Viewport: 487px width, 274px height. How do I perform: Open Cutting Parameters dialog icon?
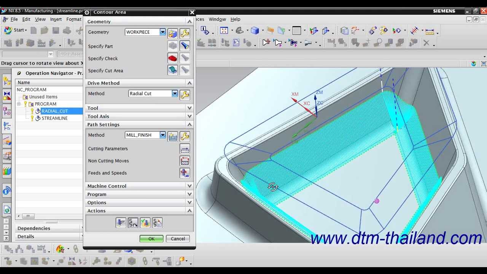(x=185, y=149)
